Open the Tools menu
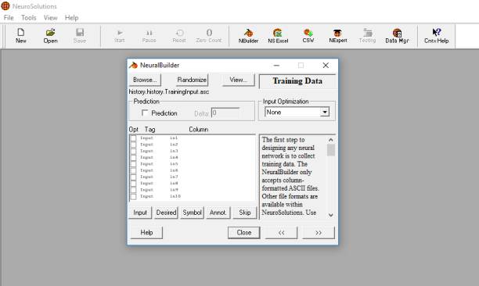 [29, 18]
